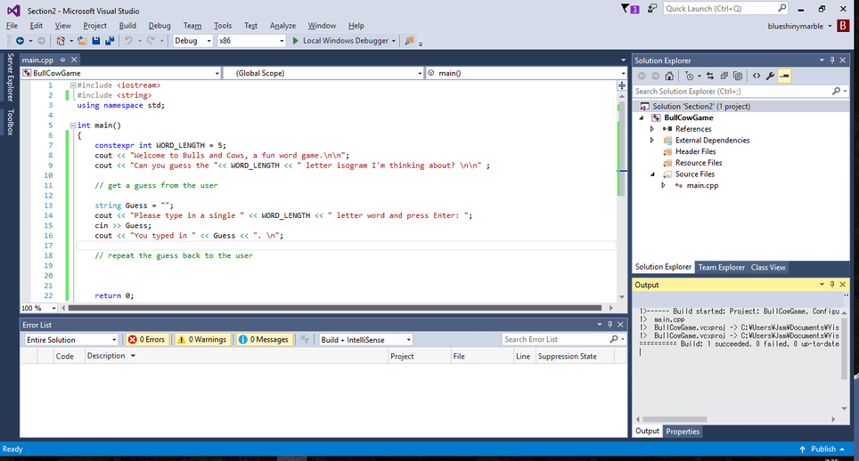Collapse the BullCowGame project node
859x461 pixels.
pyautogui.click(x=642, y=117)
